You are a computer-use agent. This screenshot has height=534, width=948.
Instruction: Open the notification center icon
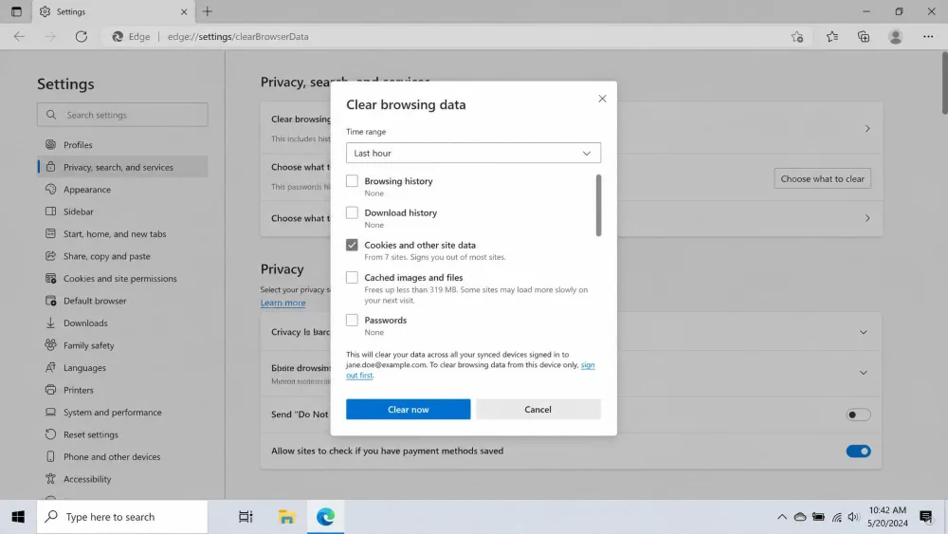[925, 517]
